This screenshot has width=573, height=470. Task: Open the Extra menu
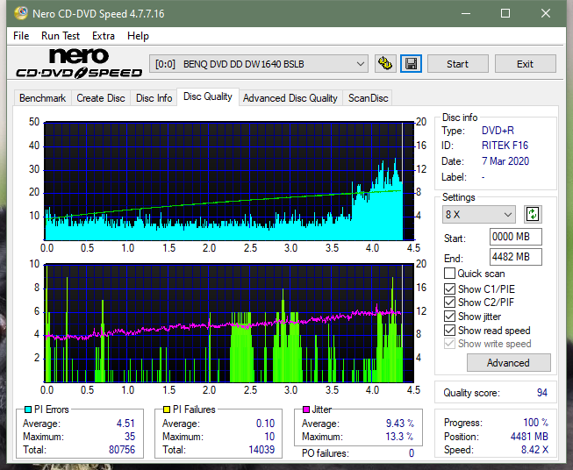pyautogui.click(x=104, y=36)
